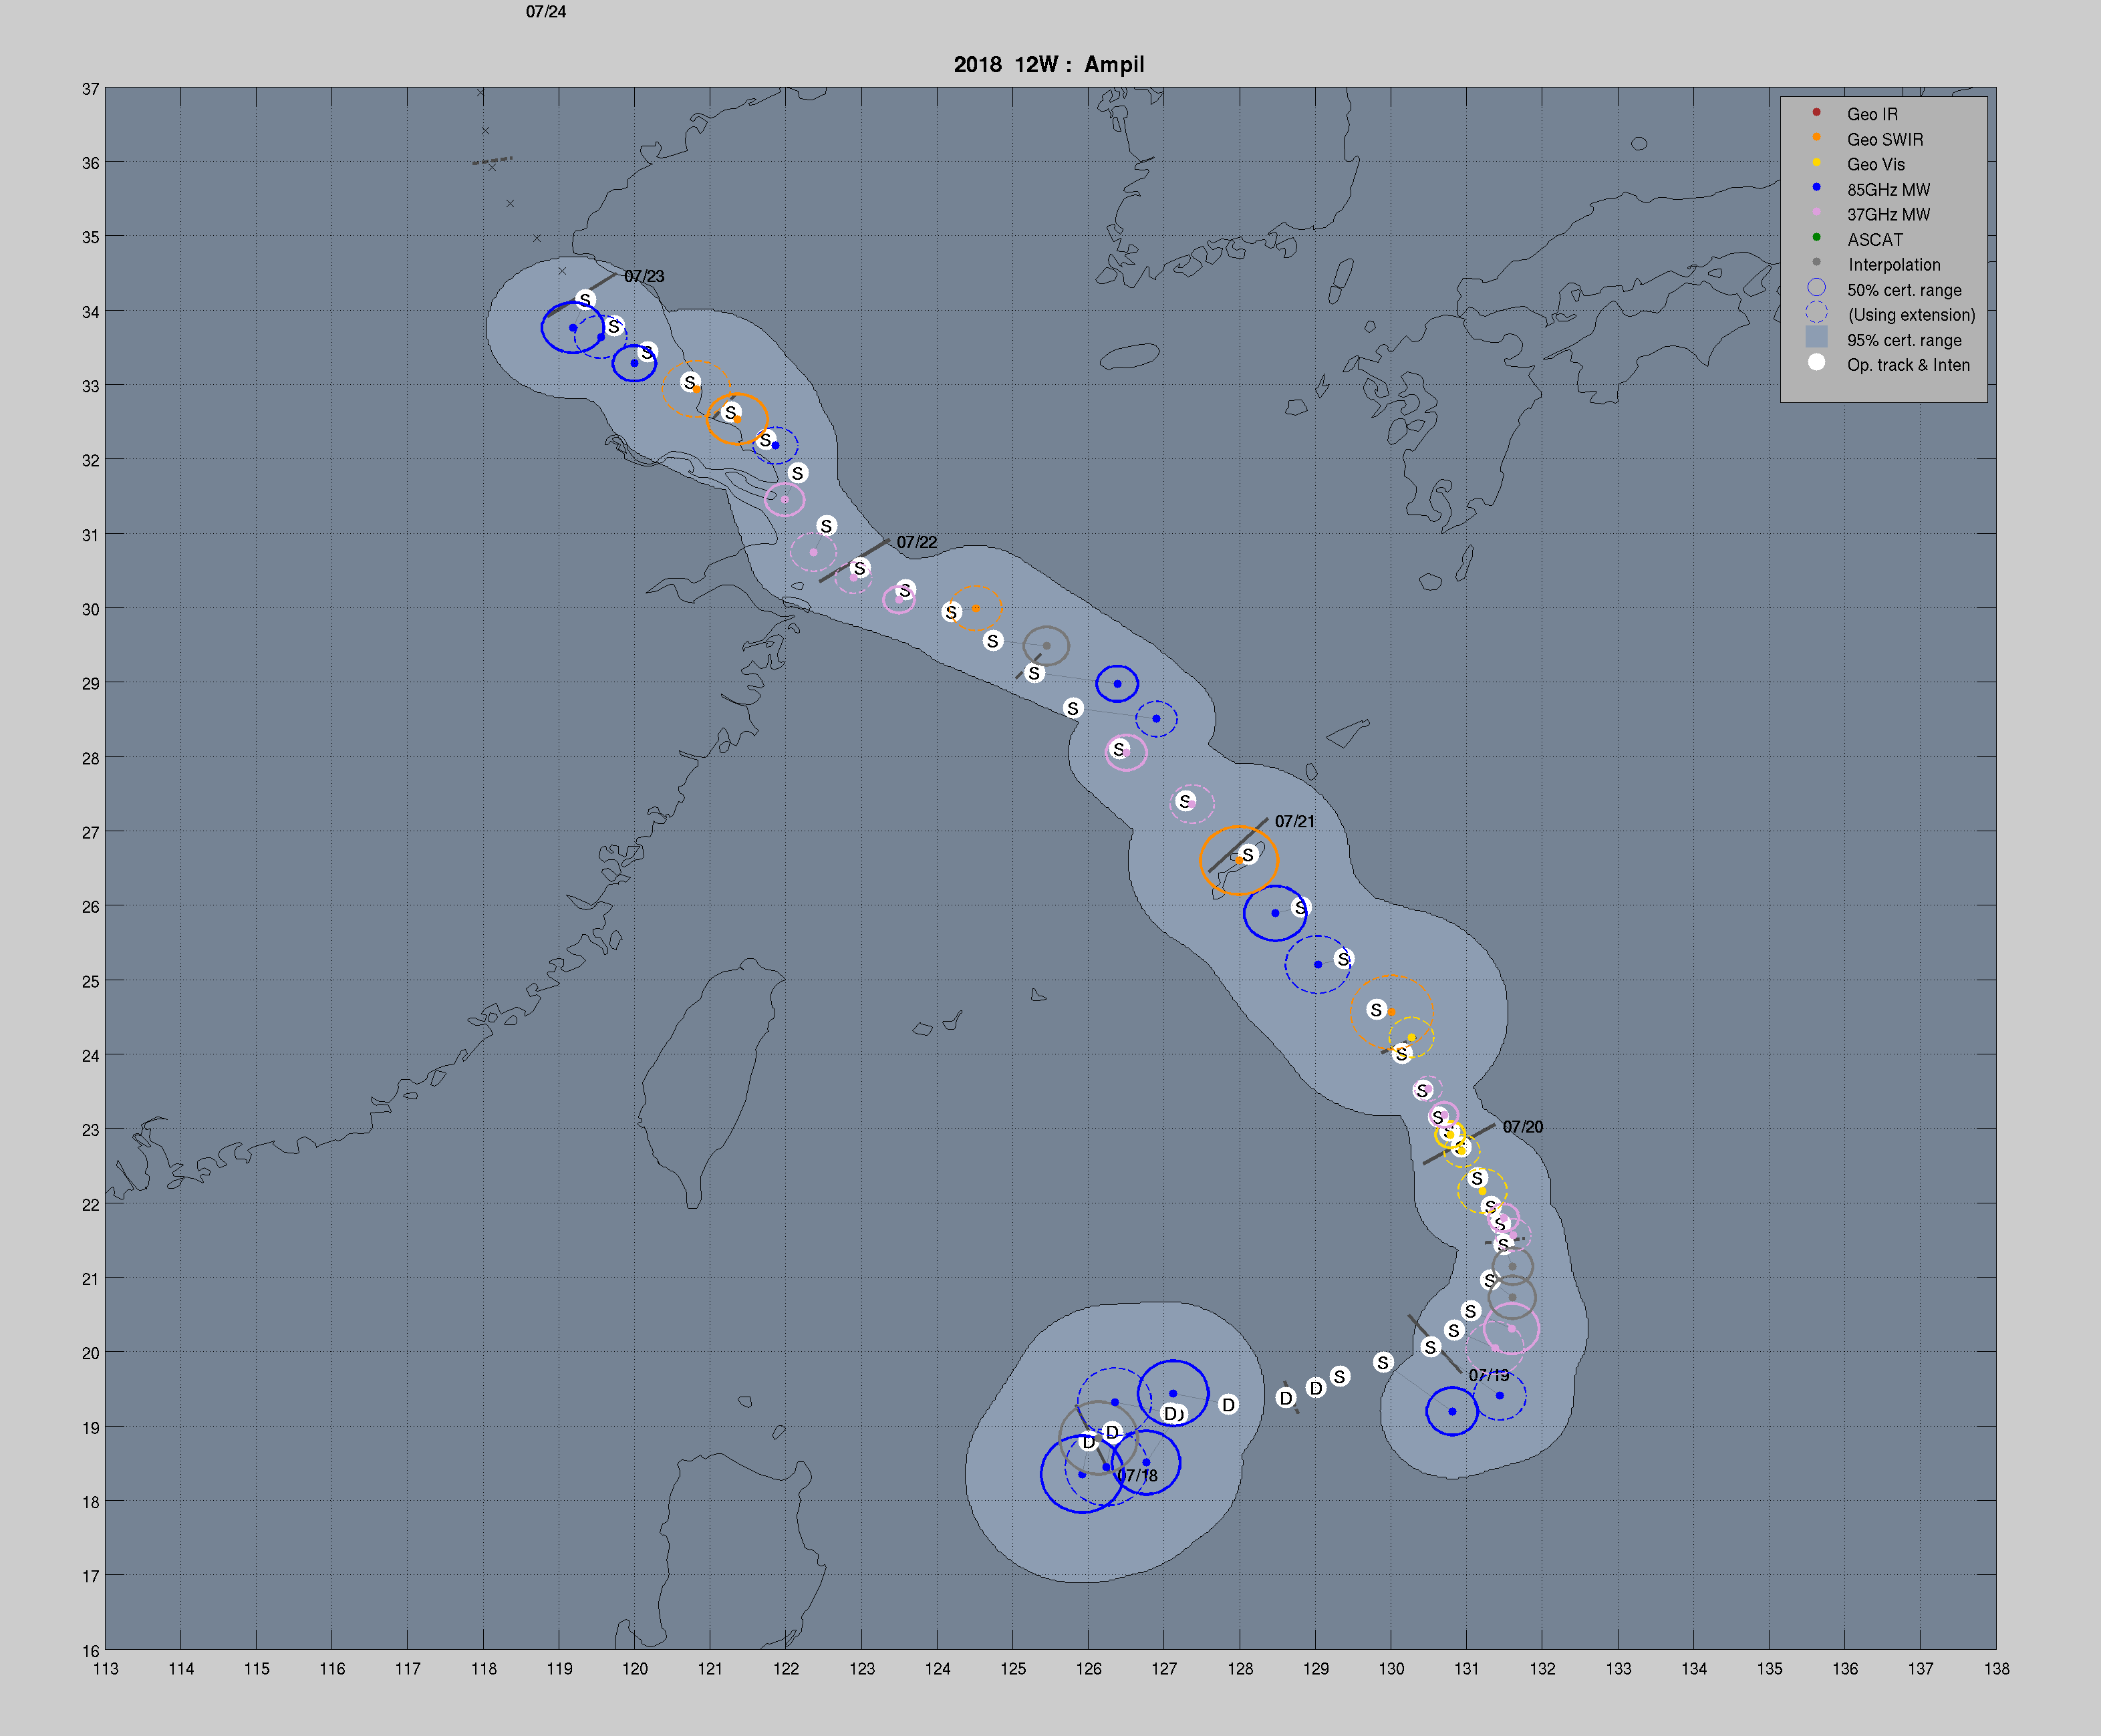Click the plot title 2018 12W : Ampil
The image size is (2101, 1736).
(1048, 65)
